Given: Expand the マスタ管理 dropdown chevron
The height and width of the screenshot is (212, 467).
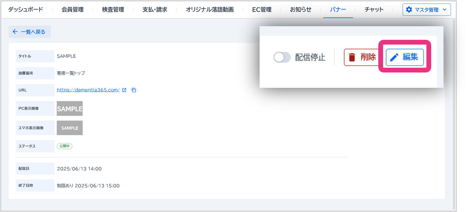Looking at the screenshot, I should click(x=444, y=10).
